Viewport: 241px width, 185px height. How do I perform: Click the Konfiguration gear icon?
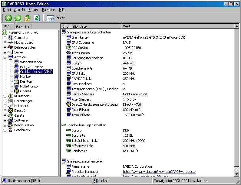point(11,125)
